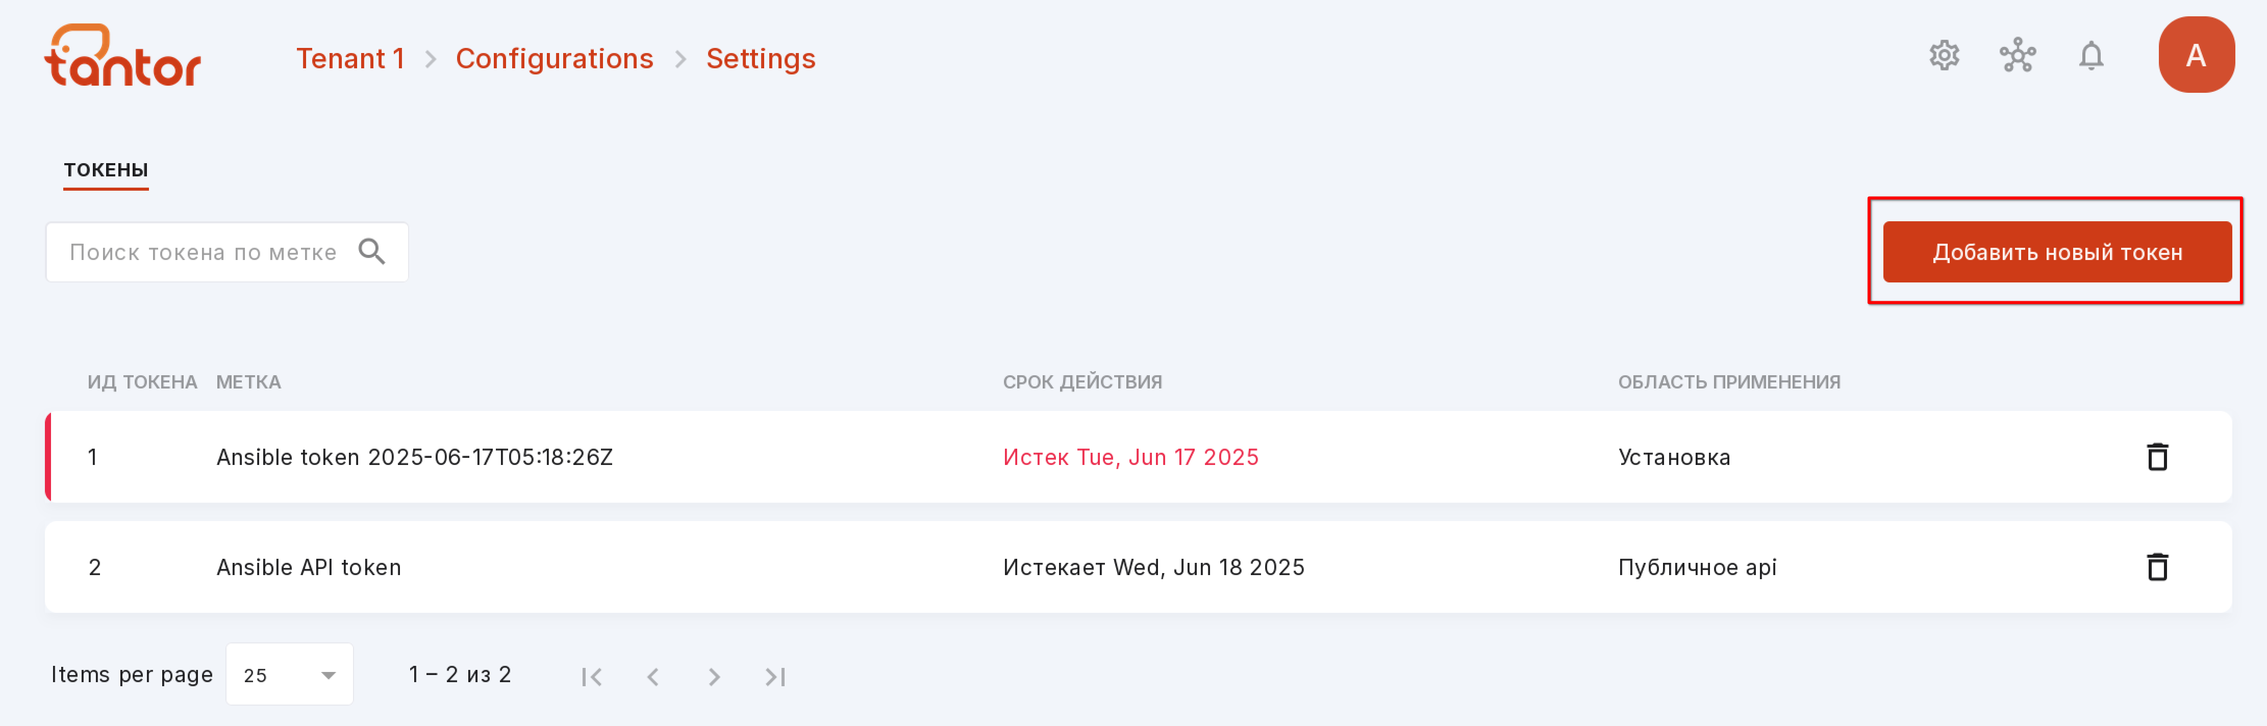
Task: Focus the token label search field
Action: pyautogui.click(x=227, y=252)
